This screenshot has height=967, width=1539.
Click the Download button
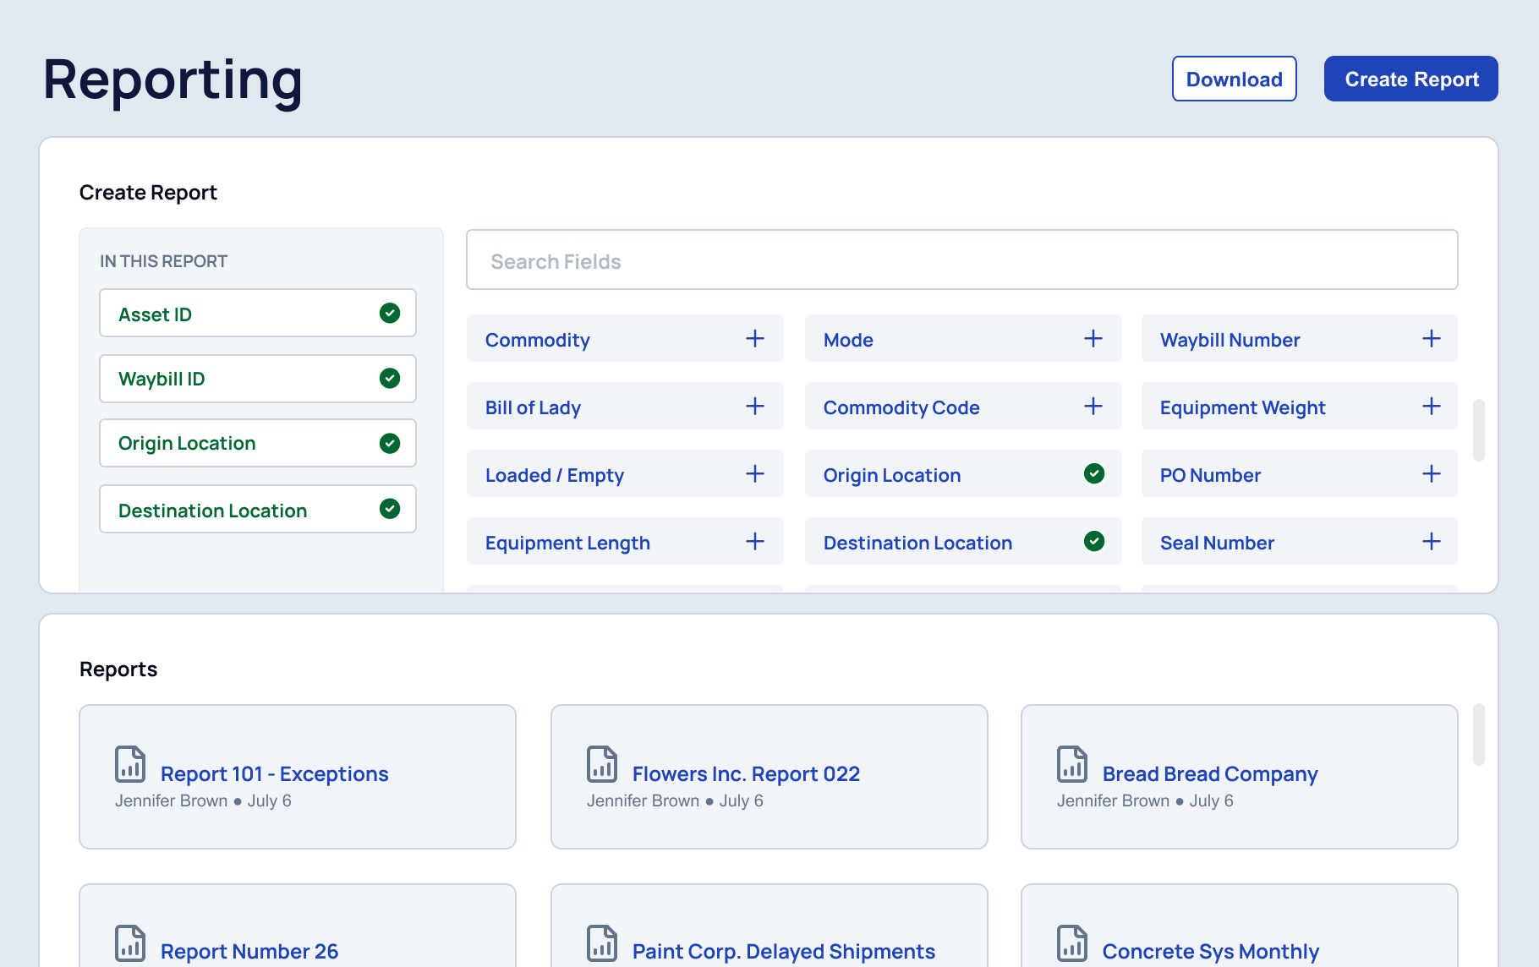coord(1235,79)
